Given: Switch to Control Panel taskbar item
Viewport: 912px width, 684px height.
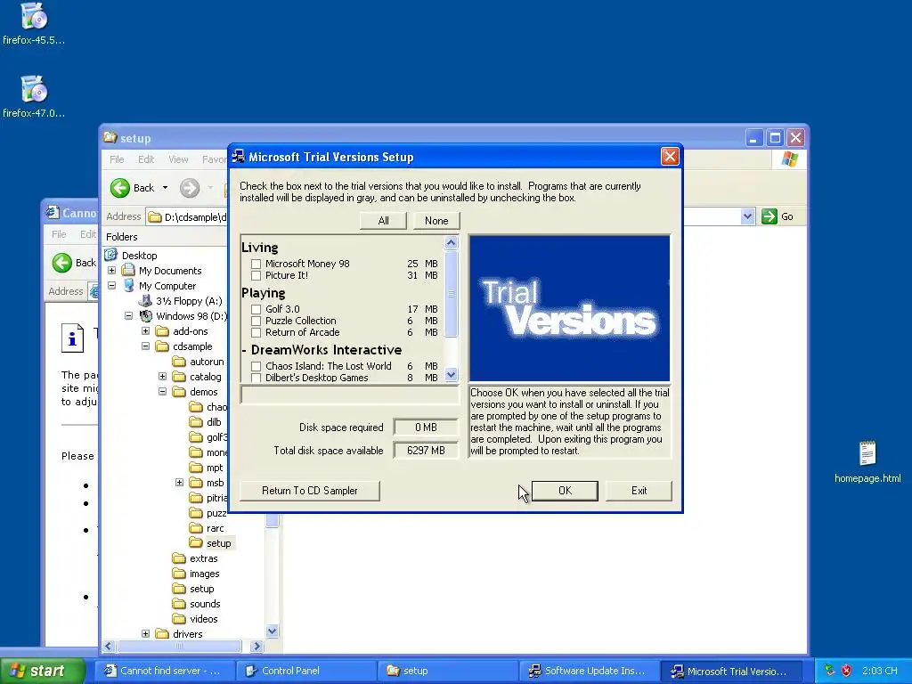Looking at the screenshot, I should tap(306, 671).
